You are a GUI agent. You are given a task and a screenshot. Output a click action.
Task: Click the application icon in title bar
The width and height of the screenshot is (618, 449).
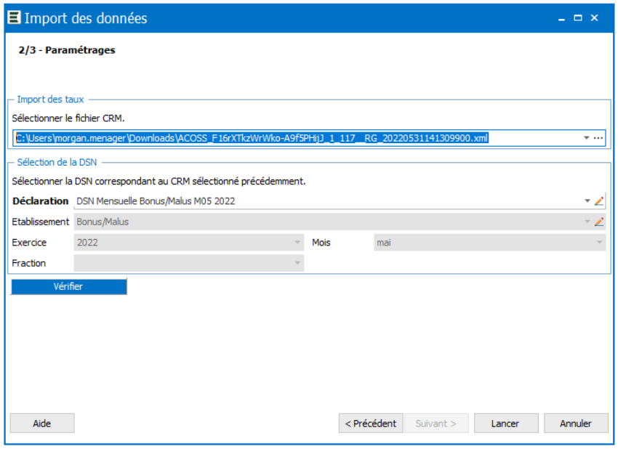[15, 17]
